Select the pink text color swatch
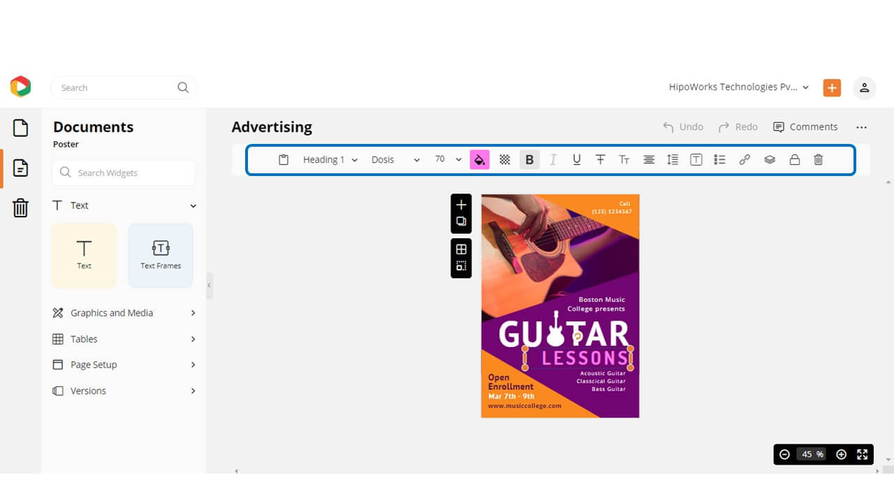Viewport: 894px width, 503px height. pyautogui.click(x=480, y=159)
